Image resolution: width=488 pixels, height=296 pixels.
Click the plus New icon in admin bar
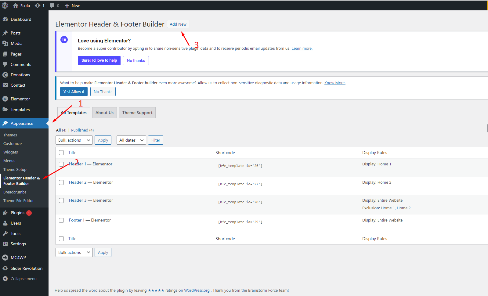pyautogui.click(x=67, y=5)
